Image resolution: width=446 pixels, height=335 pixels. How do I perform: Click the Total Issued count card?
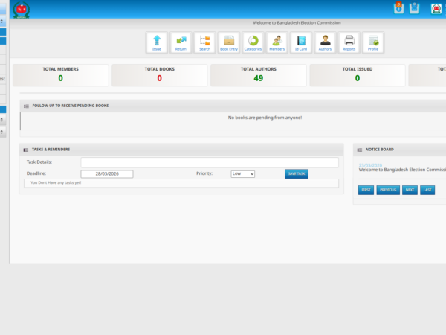358,75
